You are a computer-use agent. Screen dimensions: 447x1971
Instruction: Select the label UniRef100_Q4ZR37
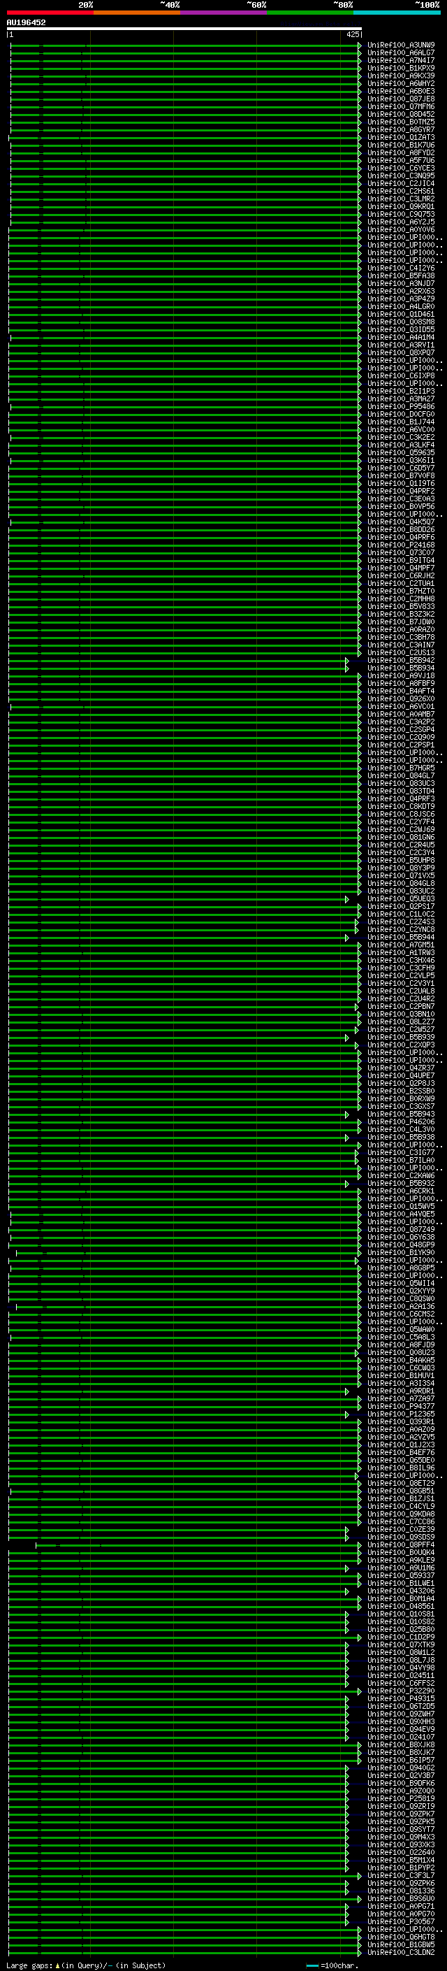(401, 1068)
